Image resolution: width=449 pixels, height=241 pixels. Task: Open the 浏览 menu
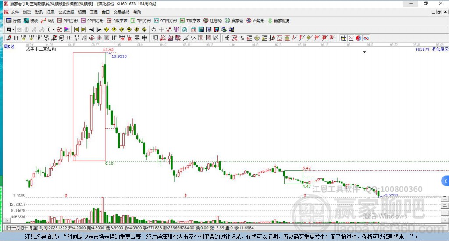27,12
